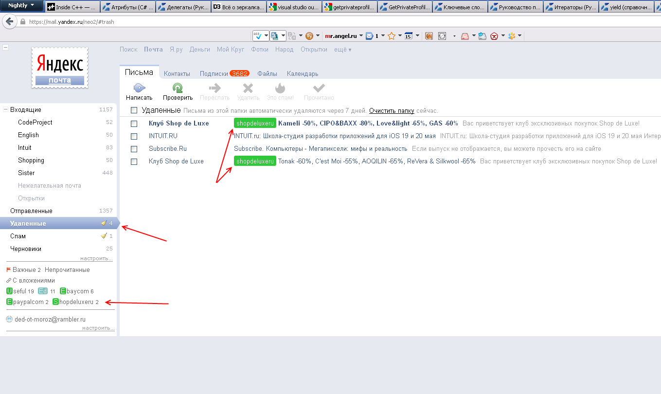
Task: Open the Деньги service link
Action: (x=200, y=49)
